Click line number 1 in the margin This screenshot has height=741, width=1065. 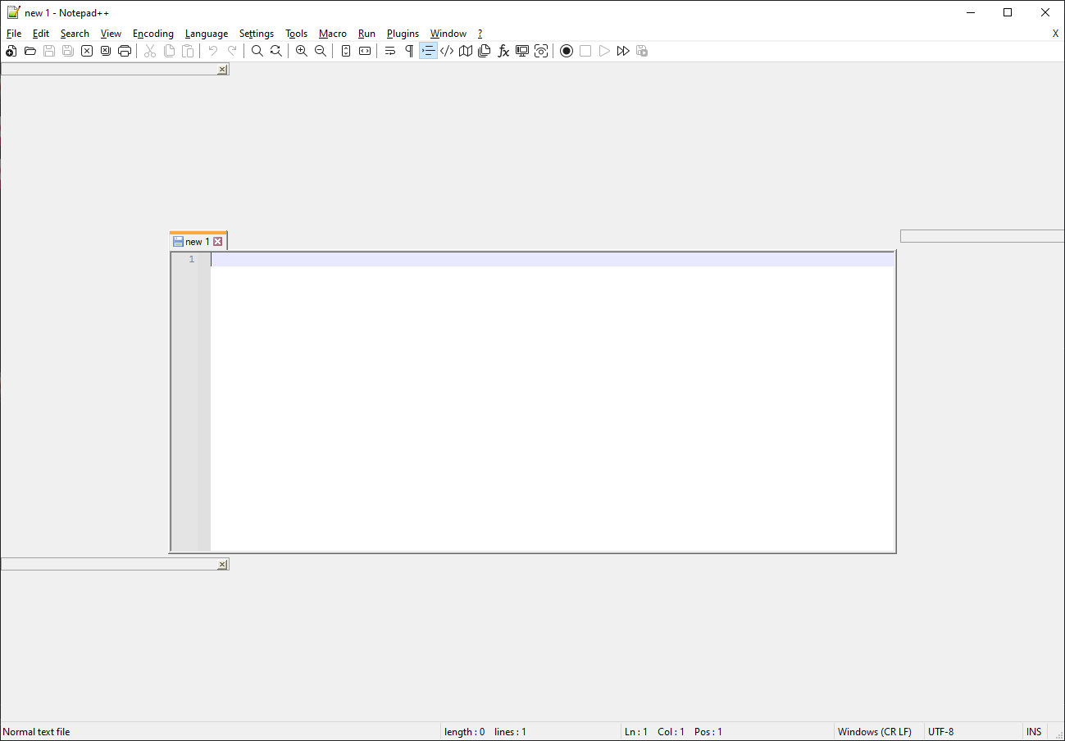[x=192, y=259]
